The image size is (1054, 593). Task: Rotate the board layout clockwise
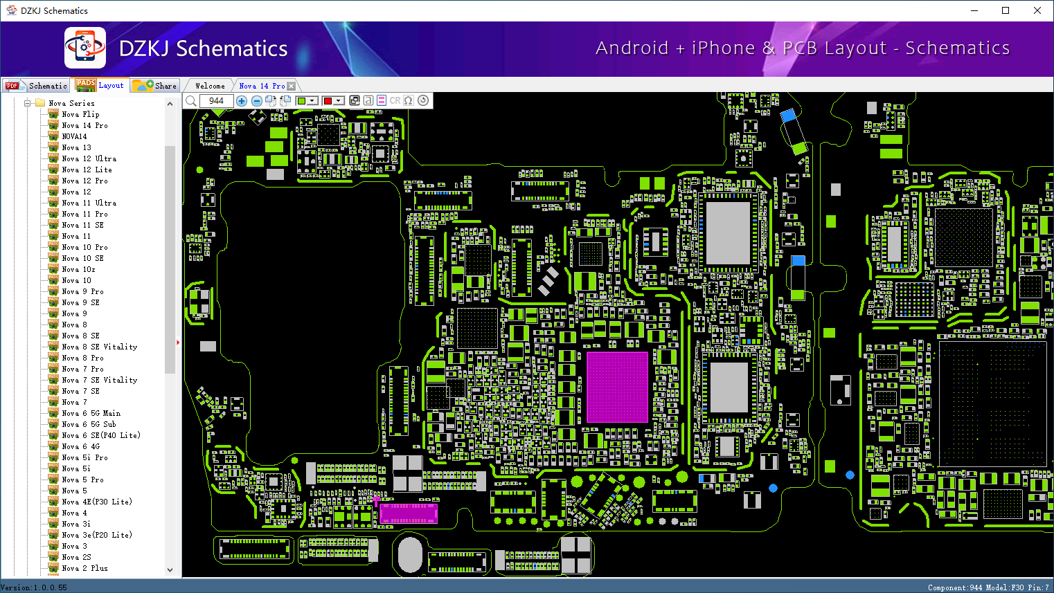[271, 101]
